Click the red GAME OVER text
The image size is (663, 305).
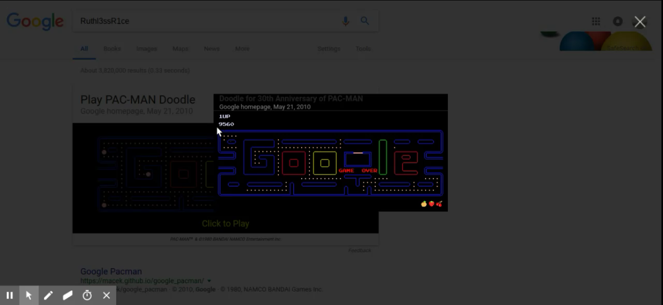358,171
